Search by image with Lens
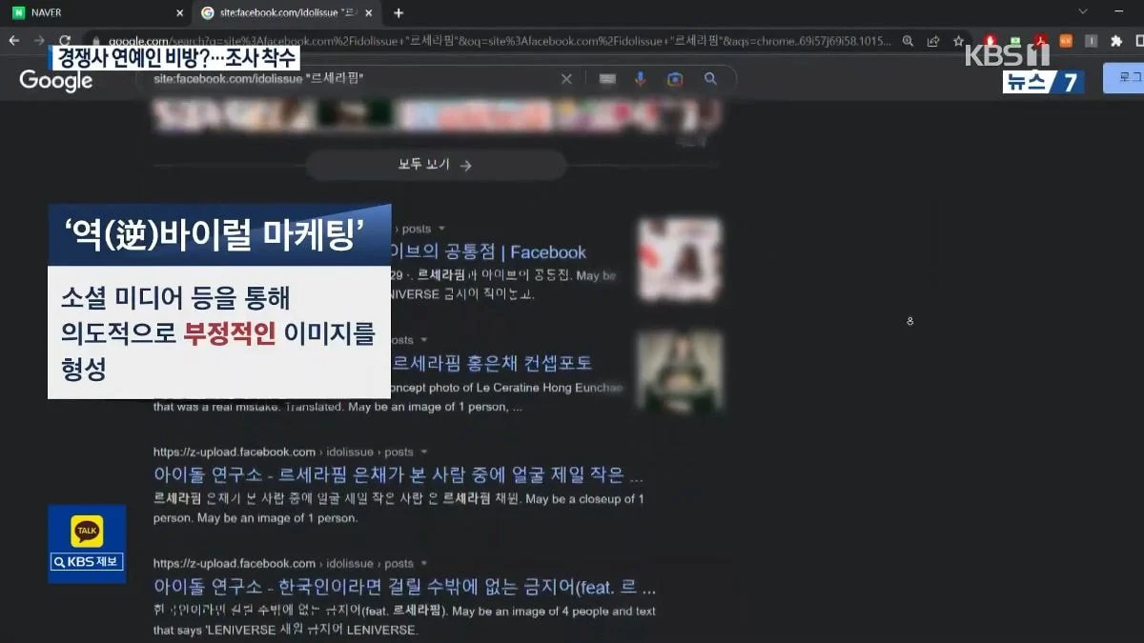Image resolution: width=1144 pixels, height=643 pixels. pos(675,79)
